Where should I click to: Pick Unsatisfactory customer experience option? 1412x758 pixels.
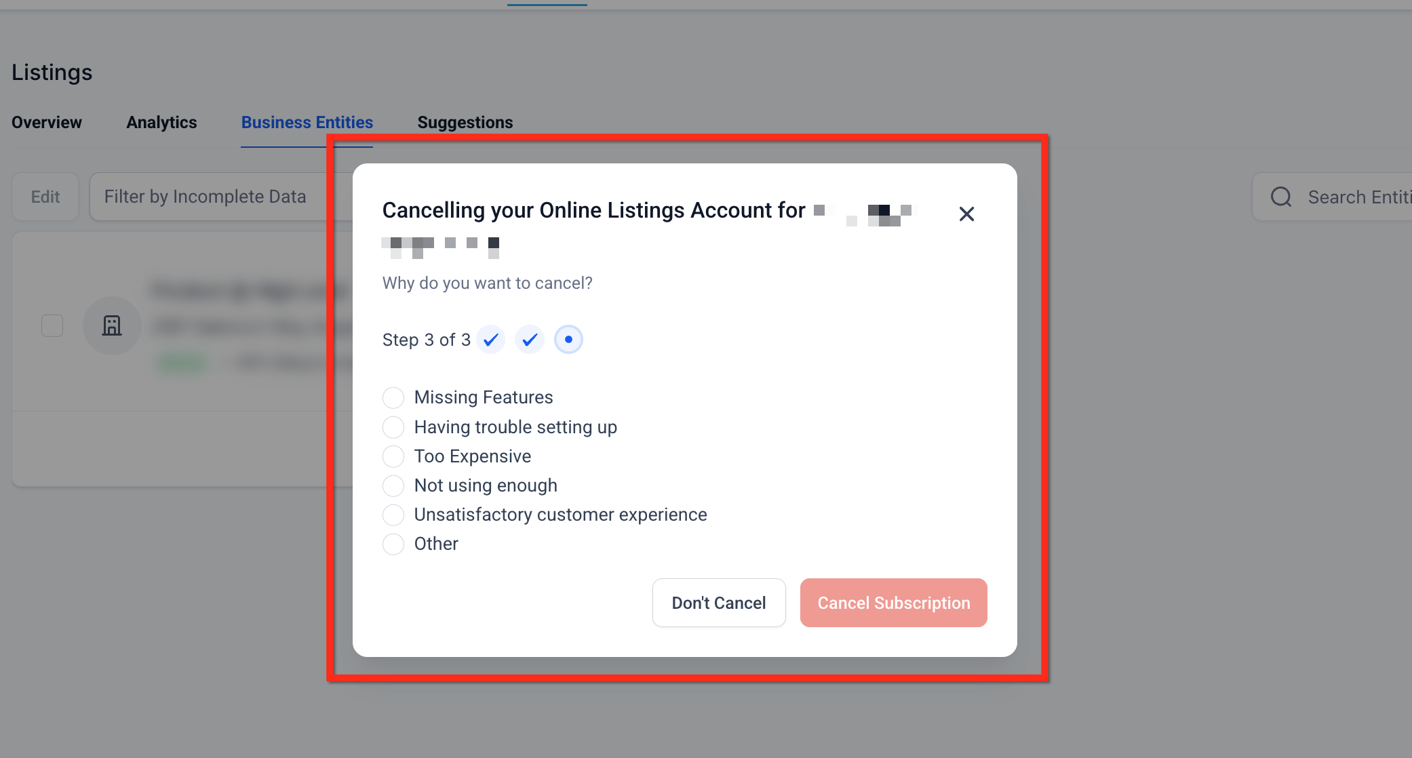click(x=393, y=515)
